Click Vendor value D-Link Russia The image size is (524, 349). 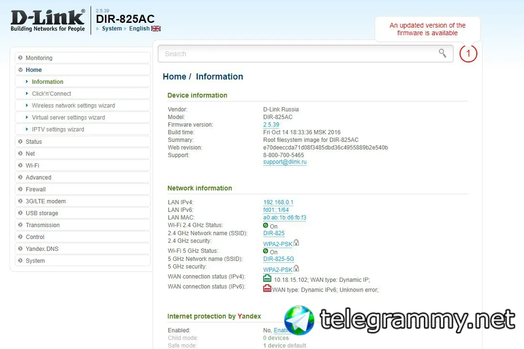(x=281, y=110)
